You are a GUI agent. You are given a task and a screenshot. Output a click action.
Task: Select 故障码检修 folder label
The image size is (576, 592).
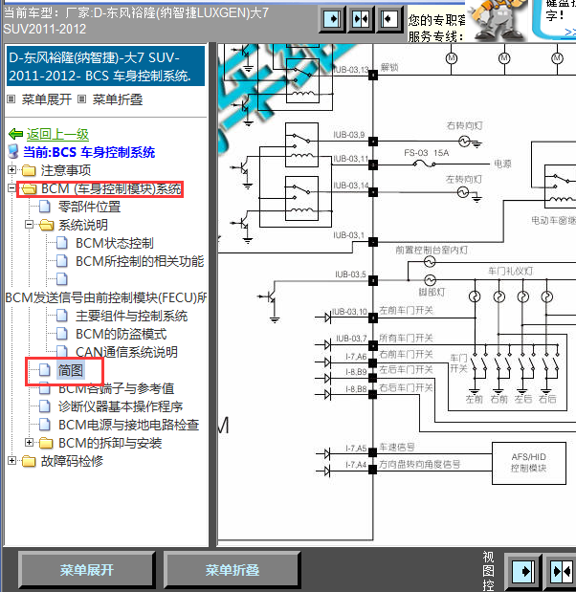point(72,461)
